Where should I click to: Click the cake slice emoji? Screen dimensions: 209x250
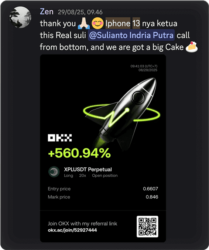tap(192, 47)
